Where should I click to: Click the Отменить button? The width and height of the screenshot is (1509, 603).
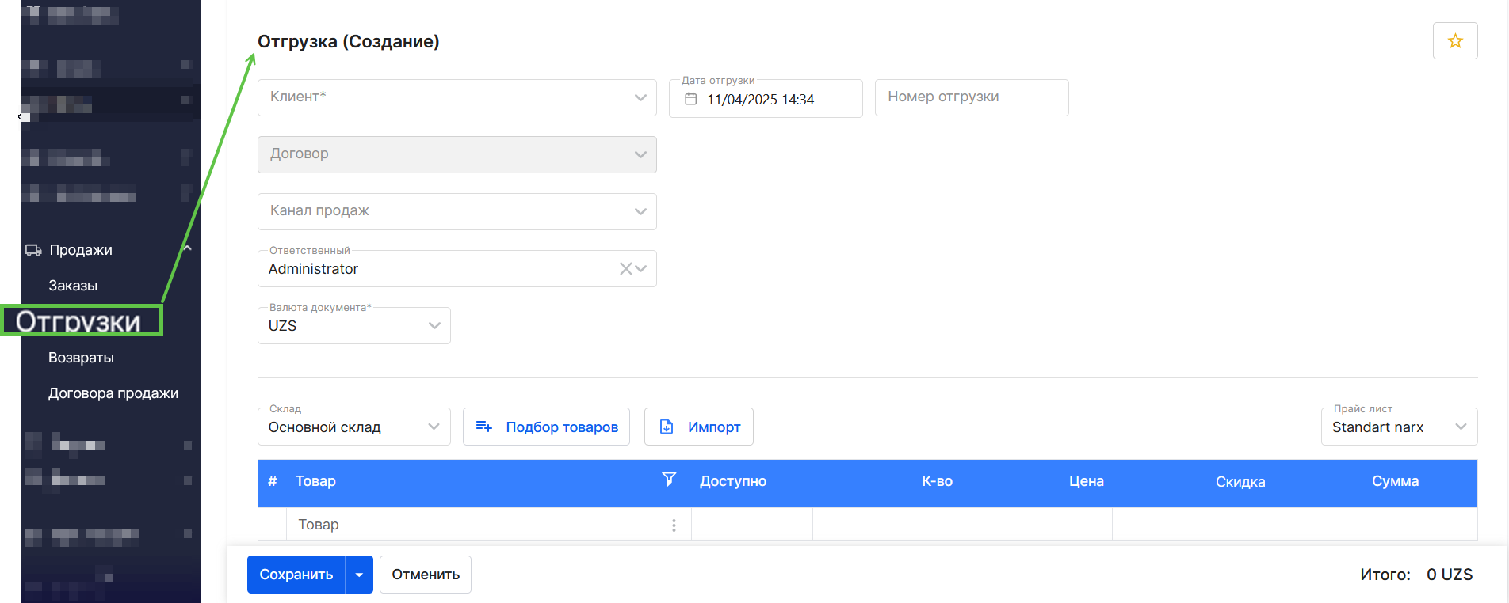click(x=426, y=575)
